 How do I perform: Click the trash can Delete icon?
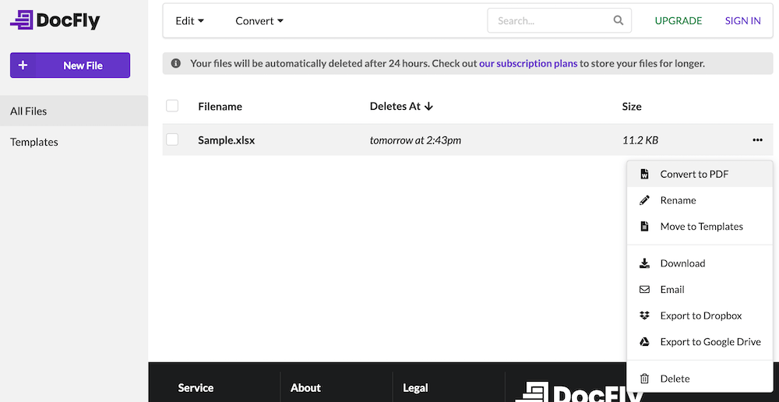(x=644, y=379)
